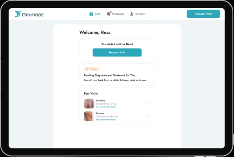Expand the Psoriasis visit chevron
The width and height of the screenshot is (234, 157).
tap(149, 104)
